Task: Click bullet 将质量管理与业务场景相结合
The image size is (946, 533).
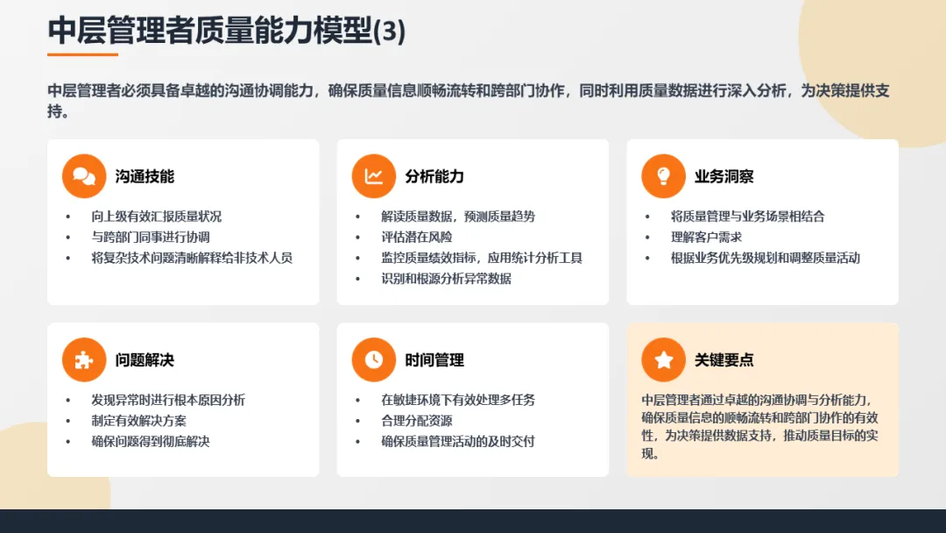Action: point(747,217)
